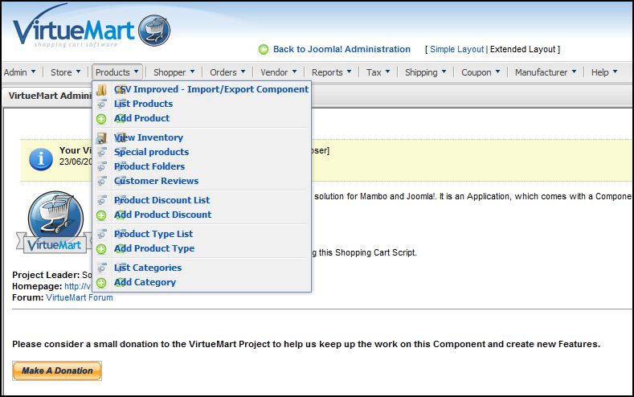Open the Reports dropdown menu
Screen dimensions: 634x397
(x=332, y=72)
